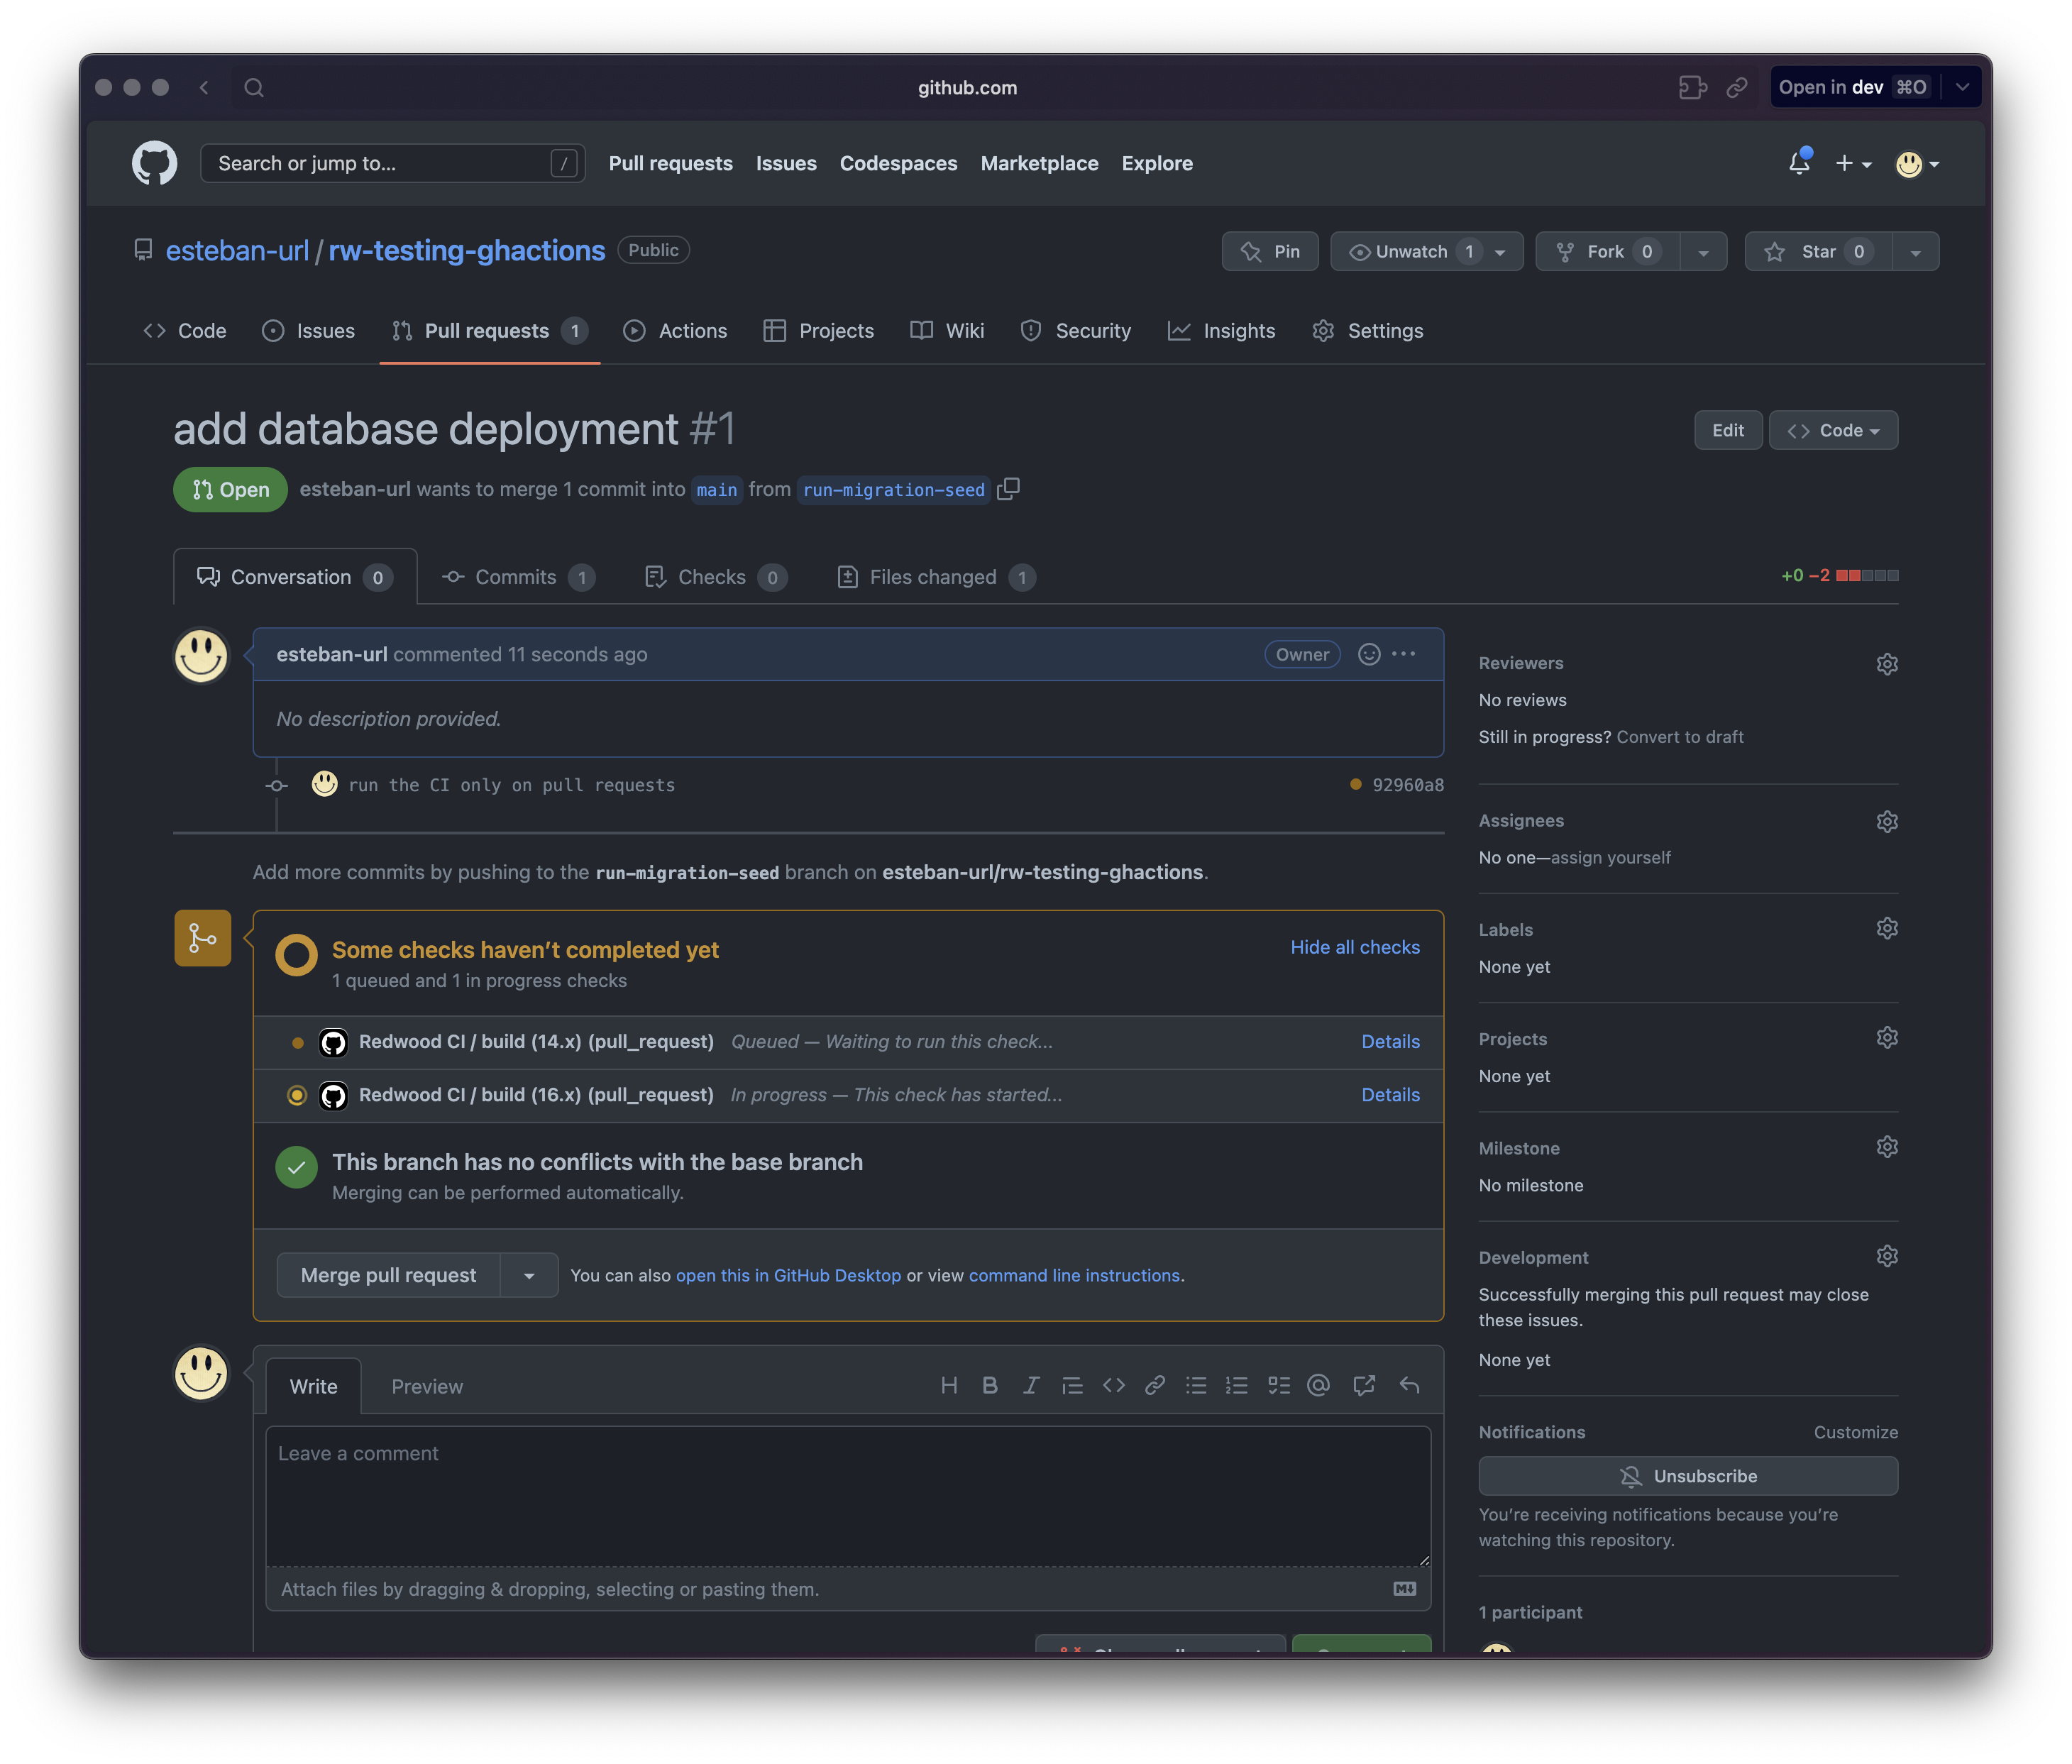
Task: Open Labels settings gear
Action: [x=1886, y=929]
